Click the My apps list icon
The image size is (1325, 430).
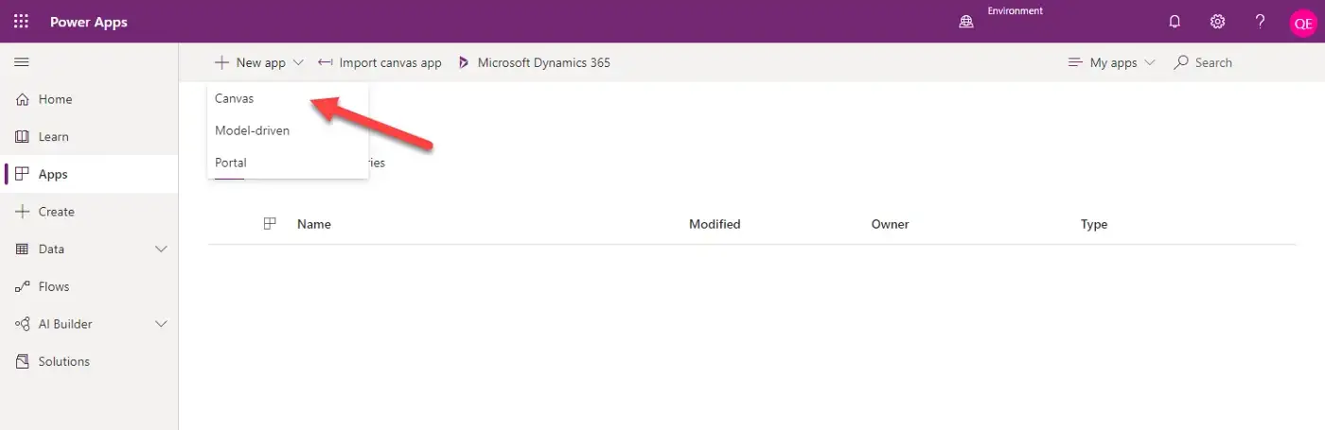1075,62
